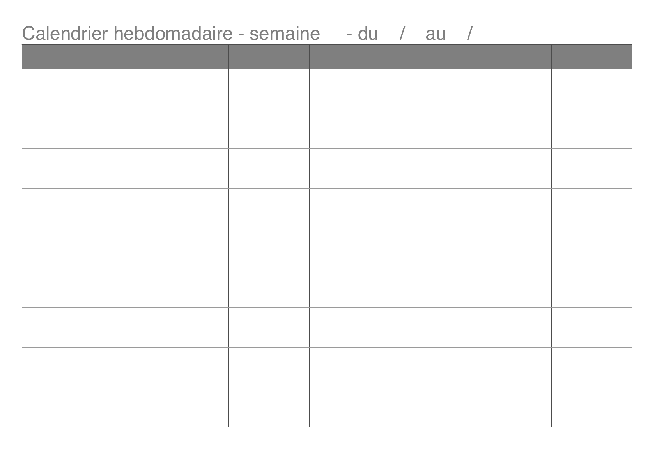Click the word "semaine" in the title

click(x=285, y=34)
